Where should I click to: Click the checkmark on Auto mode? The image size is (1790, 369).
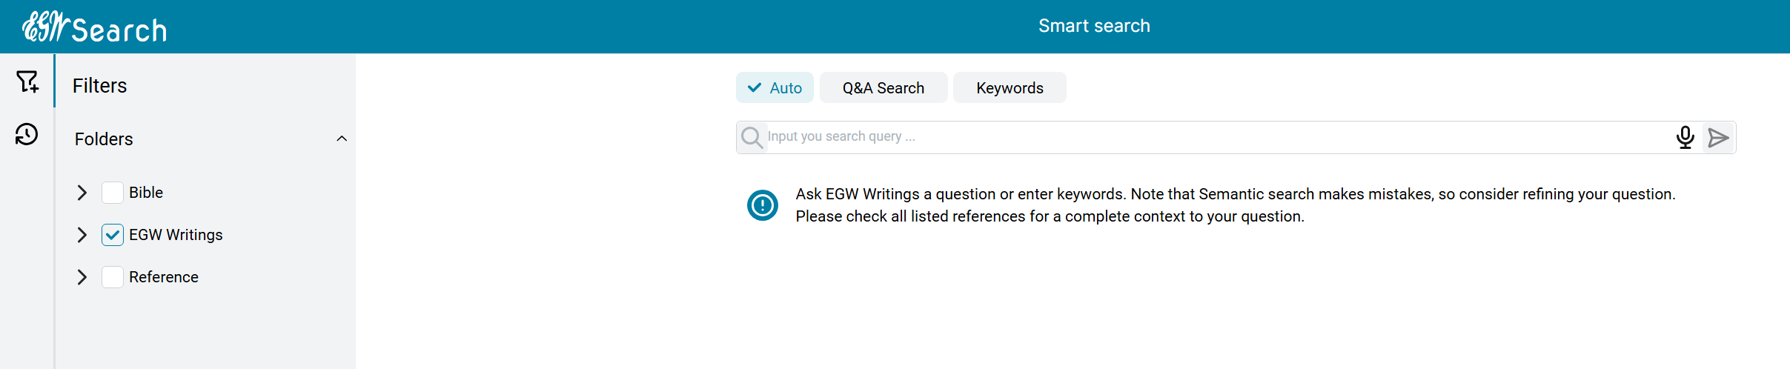click(755, 87)
